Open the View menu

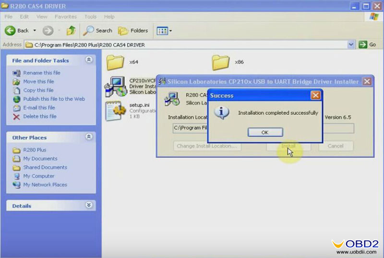[x=42, y=17]
